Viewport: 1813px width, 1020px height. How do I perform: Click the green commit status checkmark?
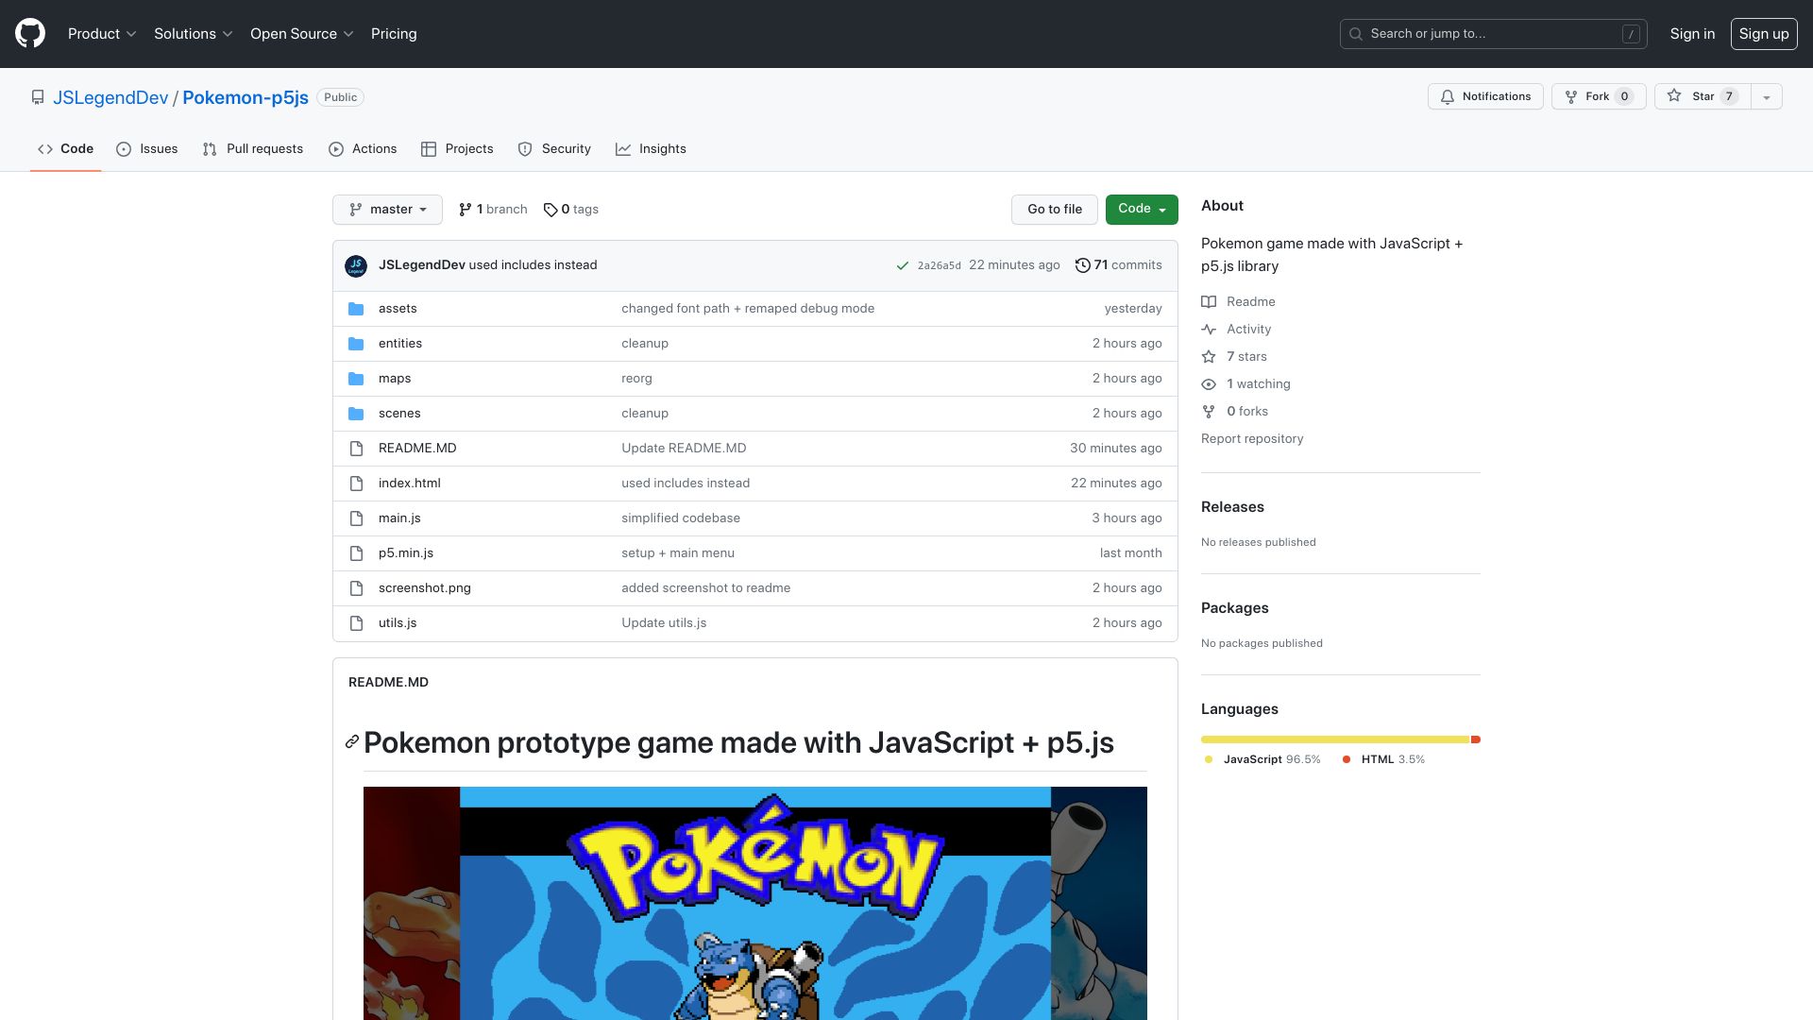point(903,265)
